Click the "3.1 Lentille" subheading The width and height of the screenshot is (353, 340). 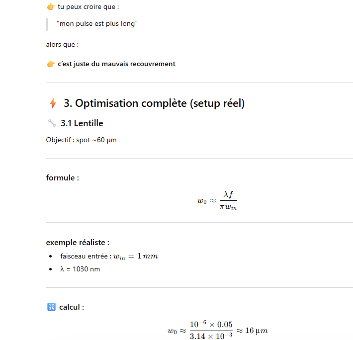tap(82, 123)
